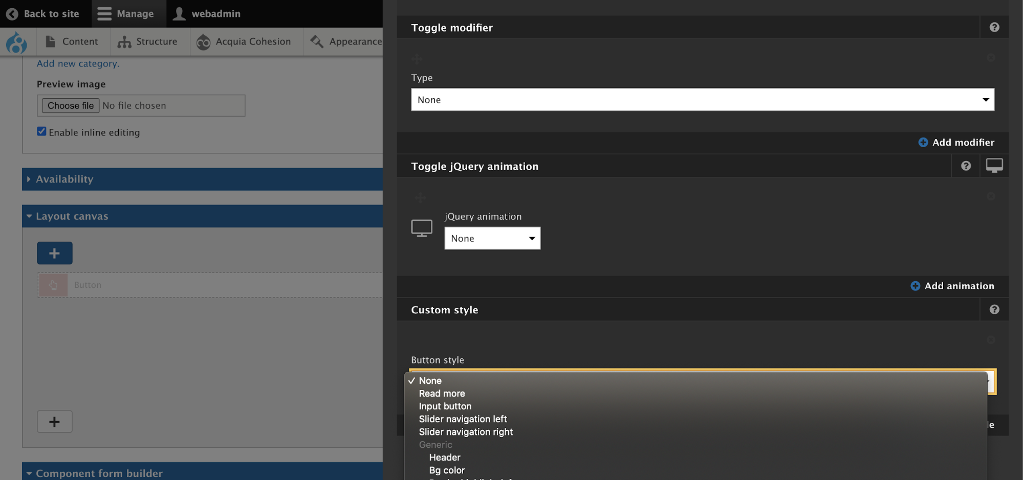Open the jQuery animation dropdown
The height and width of the screenshot is (480, 1023).
click(492, 238)
